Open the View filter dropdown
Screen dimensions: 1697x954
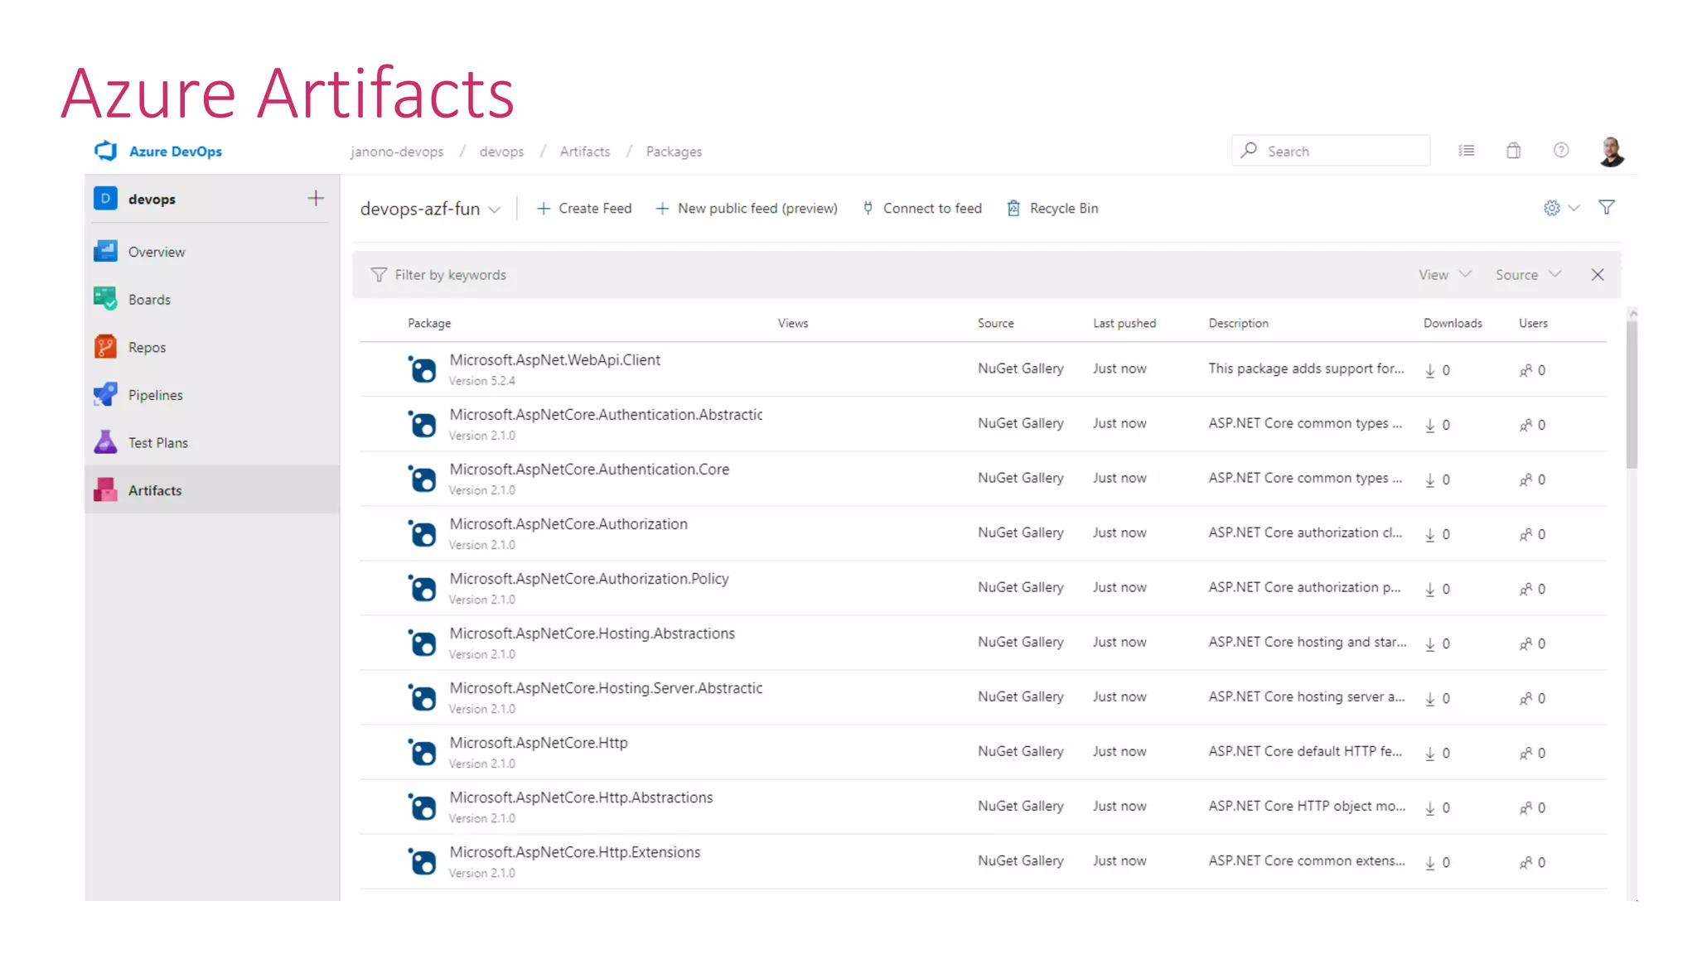click(1443, 275)
